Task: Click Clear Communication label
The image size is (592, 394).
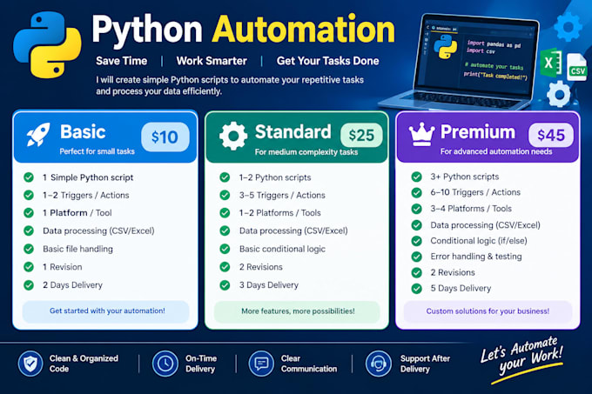Action: (x=309, y=364)
